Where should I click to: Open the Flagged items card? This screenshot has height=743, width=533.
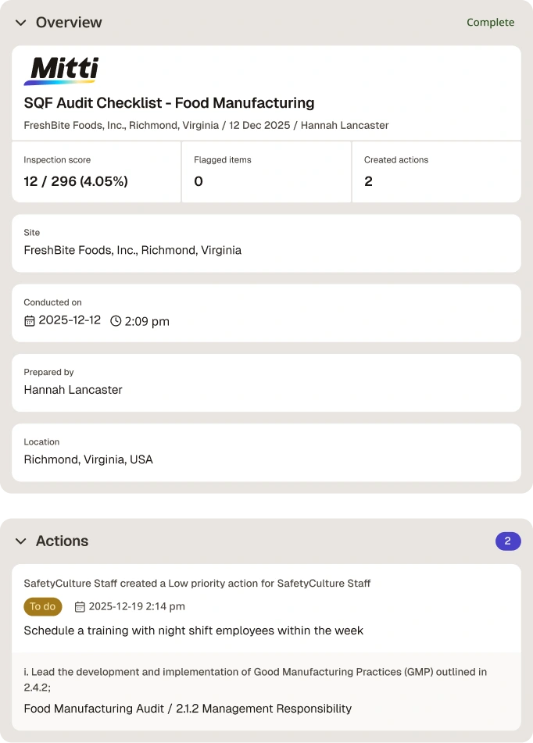click(x=266, y=172)
